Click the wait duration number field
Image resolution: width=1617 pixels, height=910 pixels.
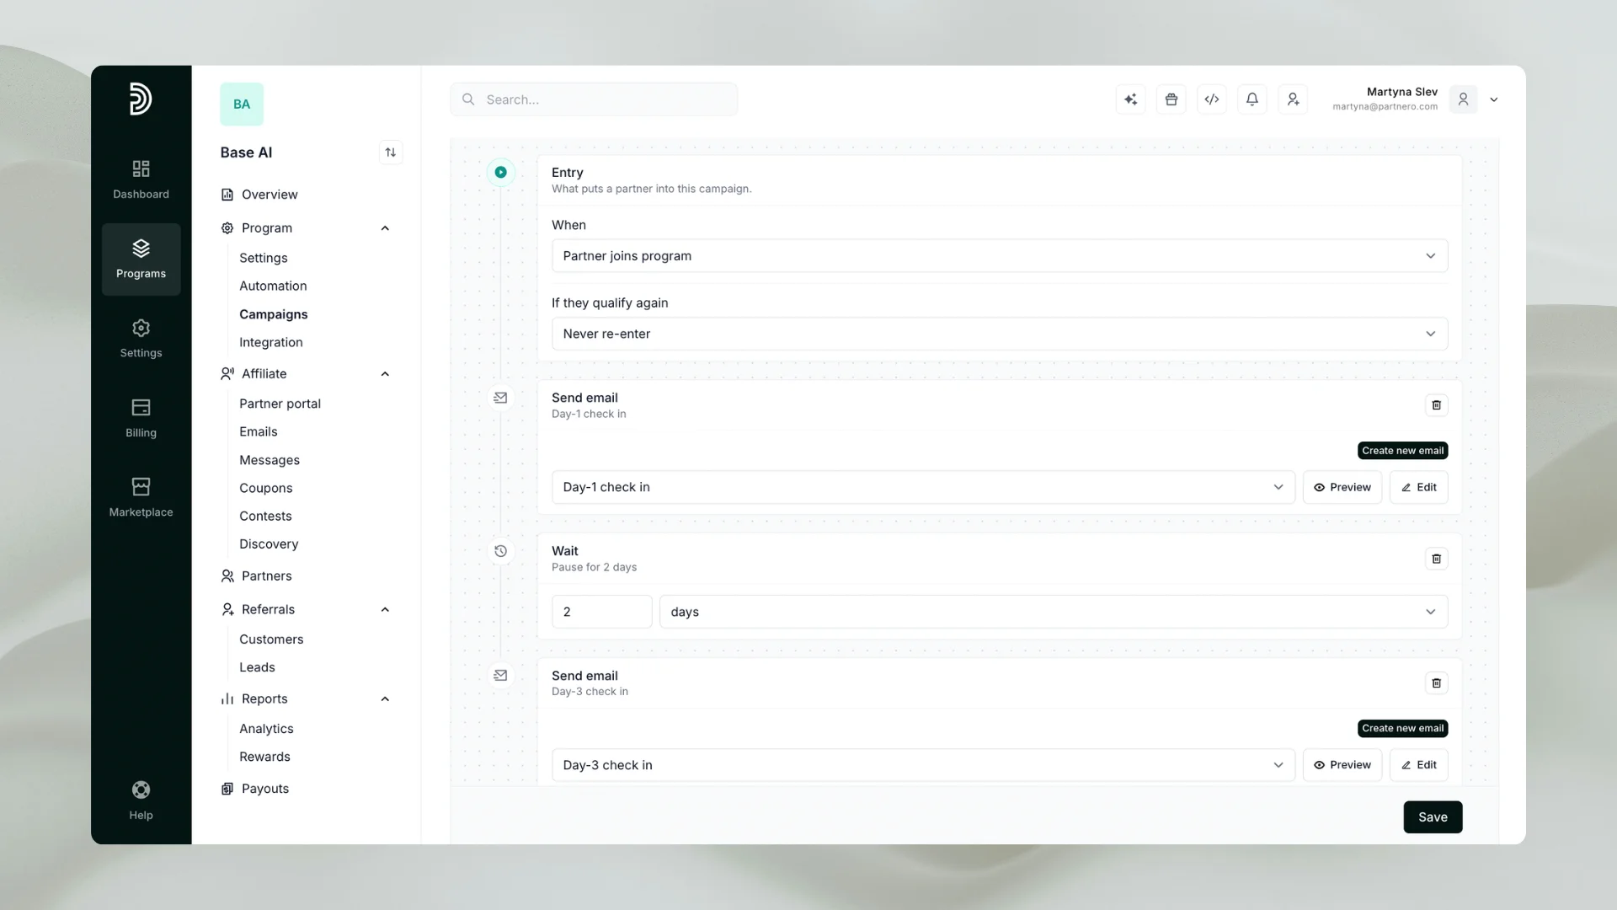pos(601,612)
